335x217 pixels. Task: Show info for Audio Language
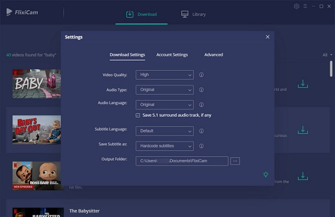[x=201, y=105]
